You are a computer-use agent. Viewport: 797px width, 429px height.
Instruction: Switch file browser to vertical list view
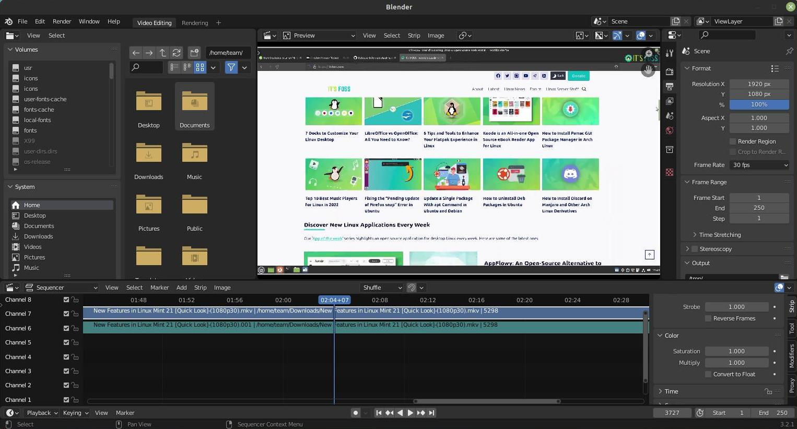click(x=174, y=67)
